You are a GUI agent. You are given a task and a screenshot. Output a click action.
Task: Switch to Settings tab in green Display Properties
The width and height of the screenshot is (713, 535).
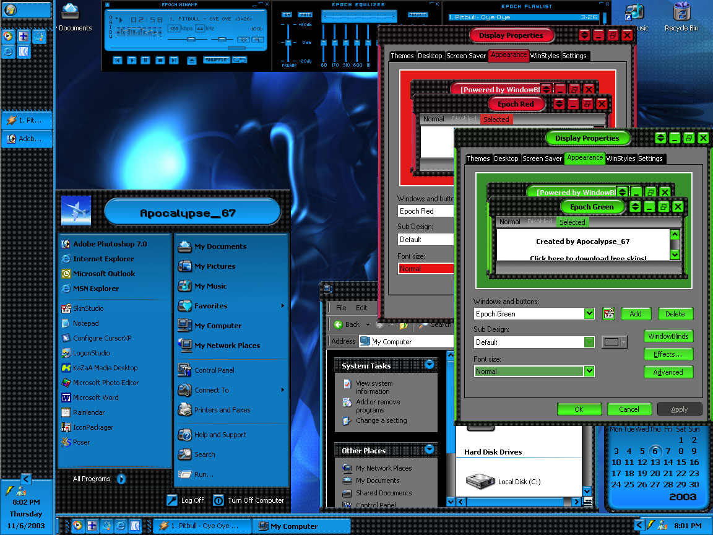pos(650,159)
